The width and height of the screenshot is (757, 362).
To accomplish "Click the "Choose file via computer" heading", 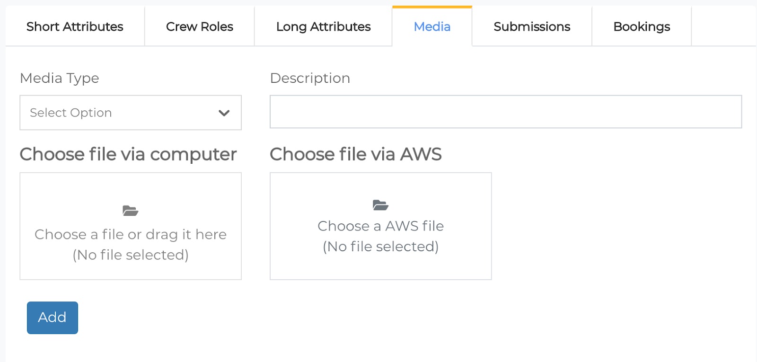I will tap(128, 154).
